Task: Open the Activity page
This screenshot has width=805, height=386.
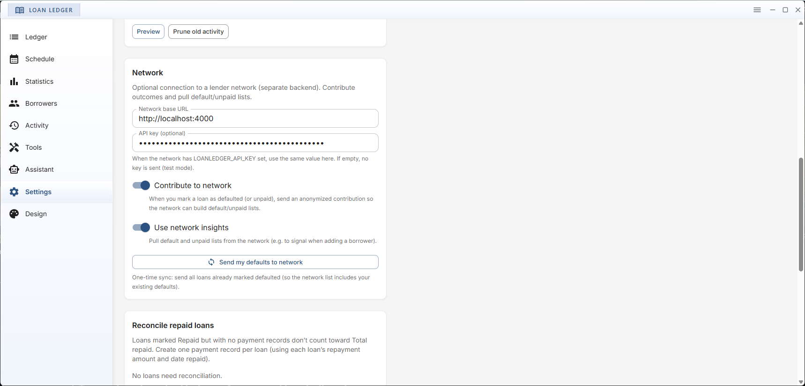Action: (56, 125)
